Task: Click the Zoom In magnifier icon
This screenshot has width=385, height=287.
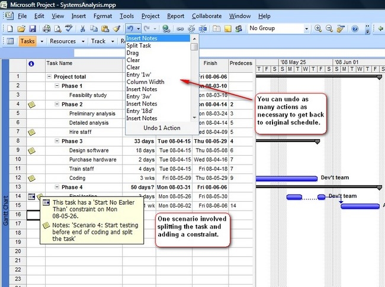Action: tap(319, 28)
